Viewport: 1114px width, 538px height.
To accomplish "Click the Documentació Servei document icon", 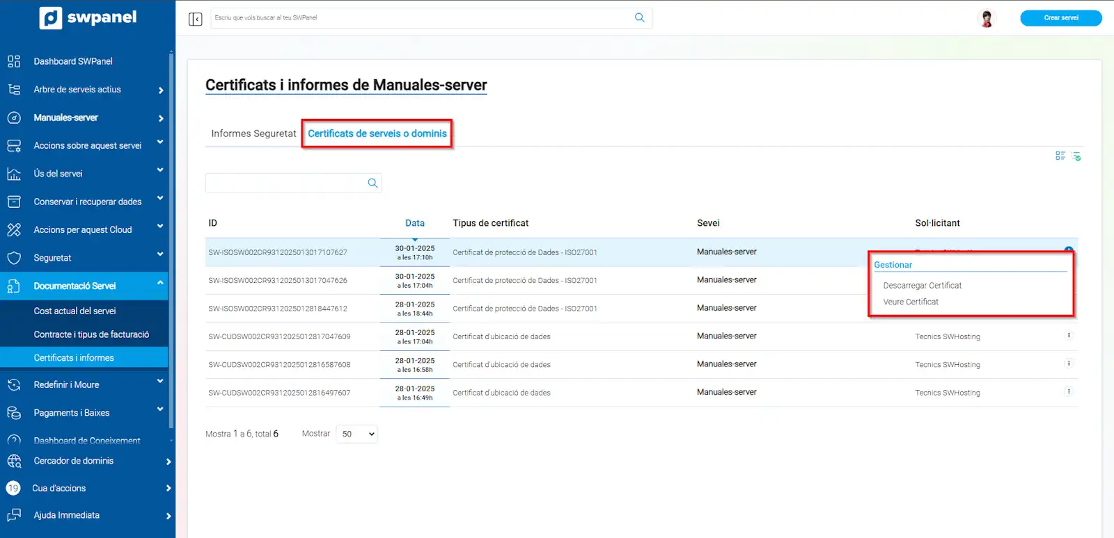I will (x=14, y=286).
